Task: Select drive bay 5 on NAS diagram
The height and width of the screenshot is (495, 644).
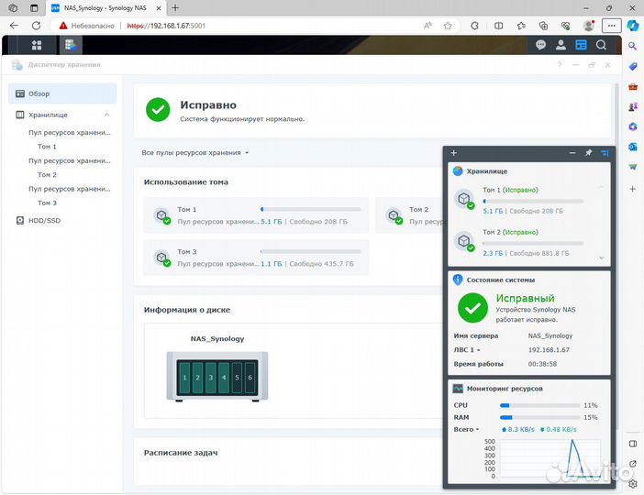Action: tap(237, 378)
